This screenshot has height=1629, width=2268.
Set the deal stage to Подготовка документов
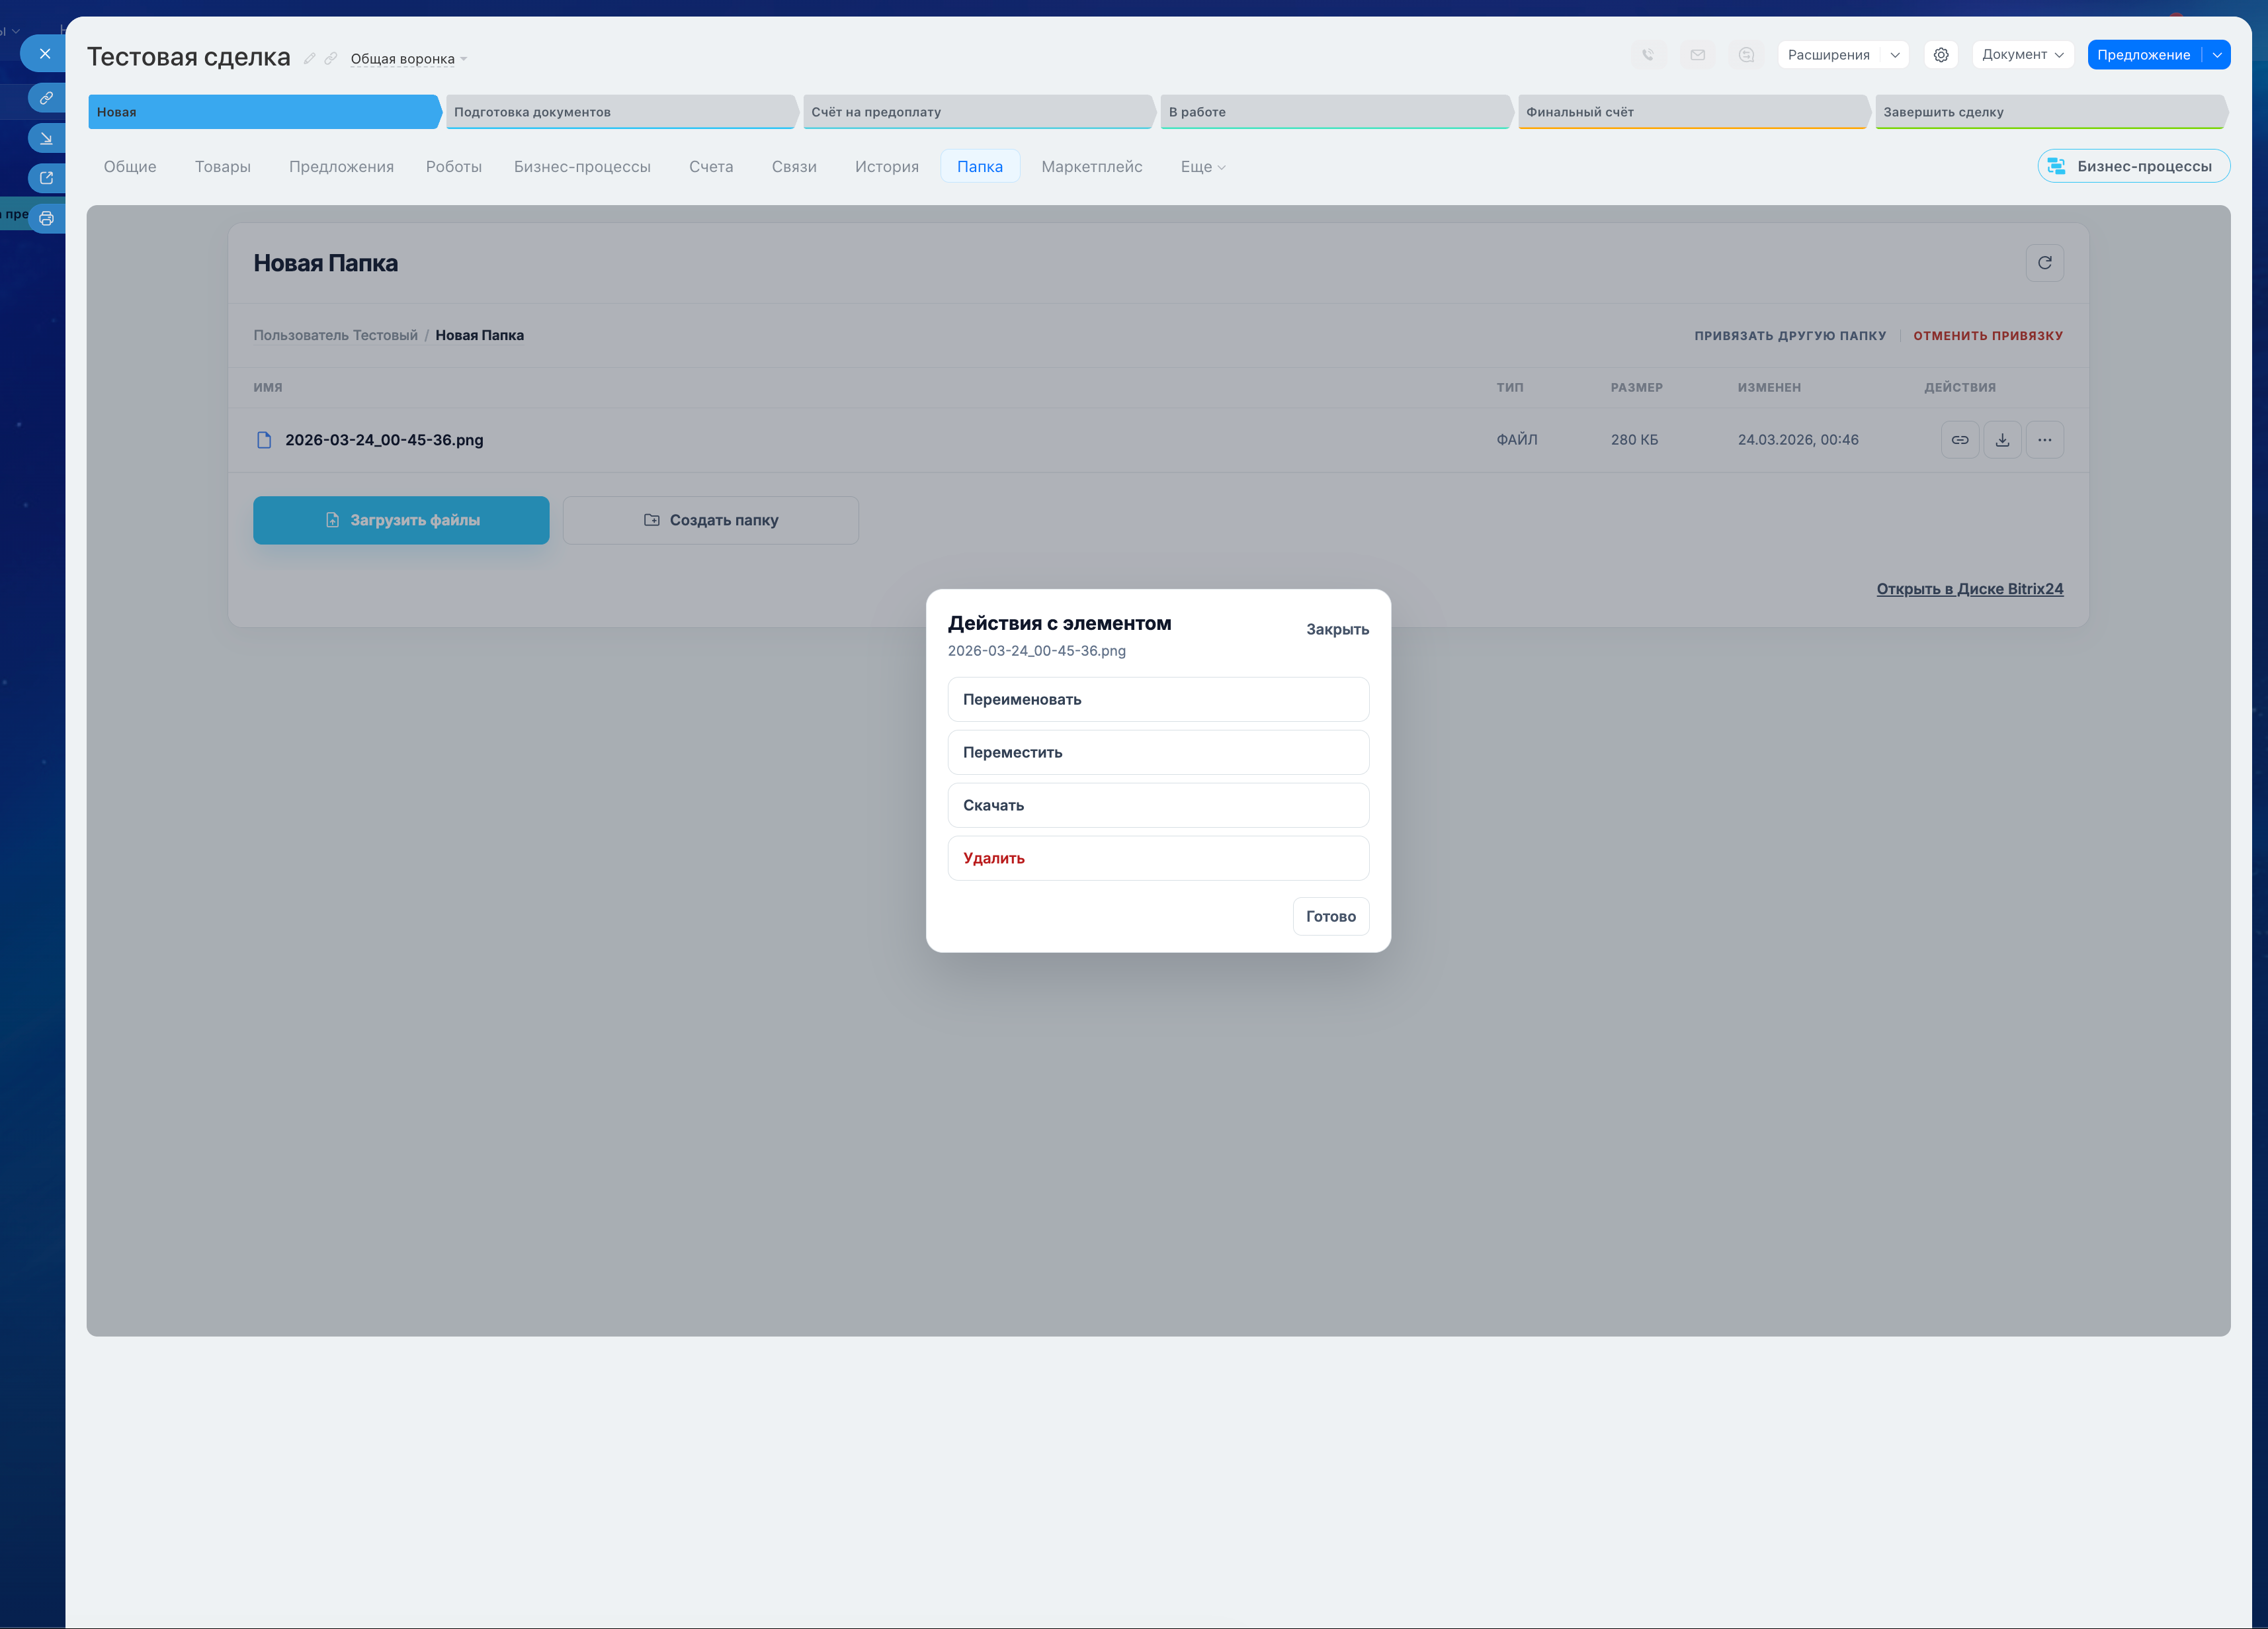click(620, 112)
